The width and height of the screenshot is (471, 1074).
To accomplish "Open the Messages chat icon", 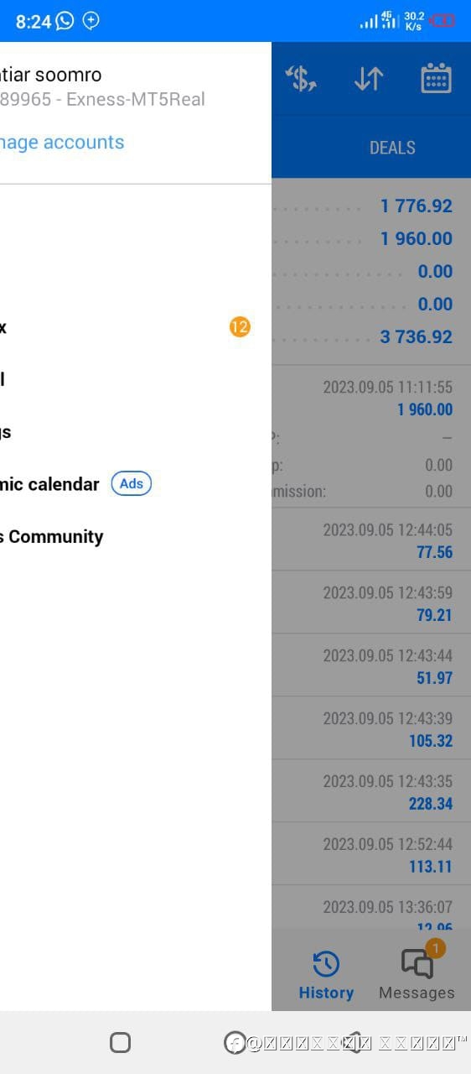I will click(417, 963).
